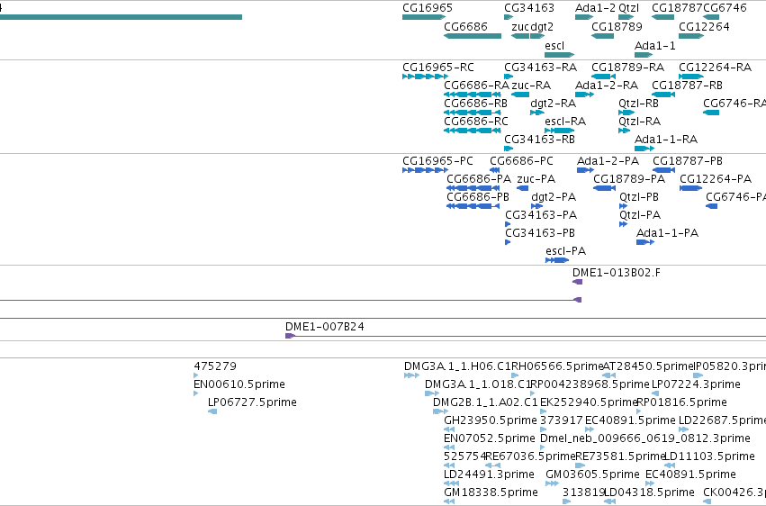Select the CG16965 gene label

428,8
